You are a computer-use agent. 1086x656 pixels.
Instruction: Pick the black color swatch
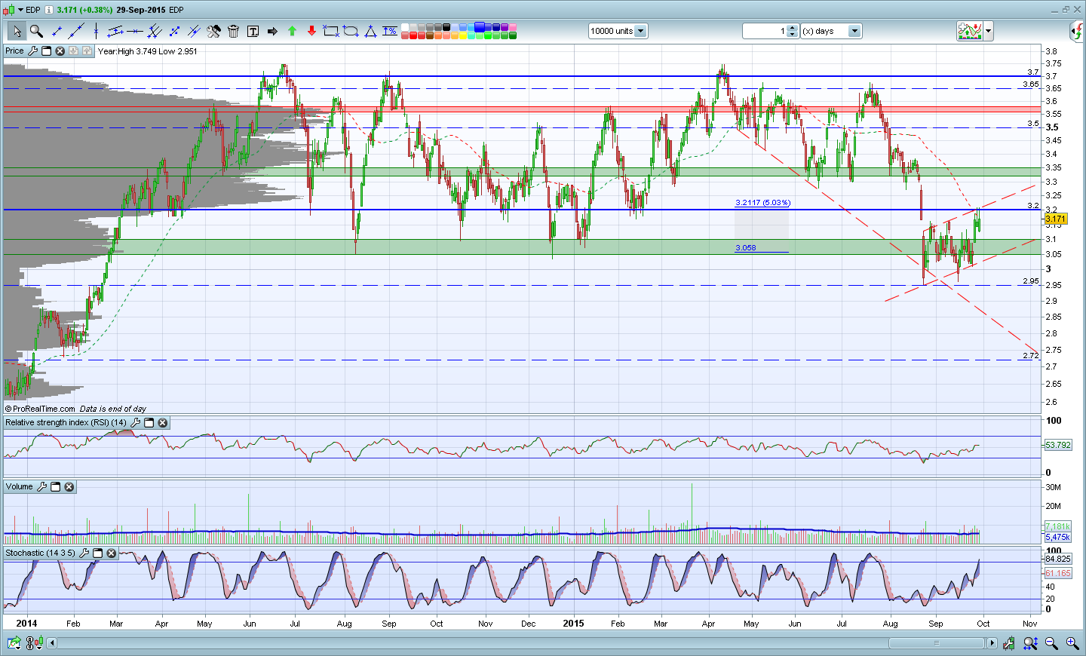pos(446,27)
